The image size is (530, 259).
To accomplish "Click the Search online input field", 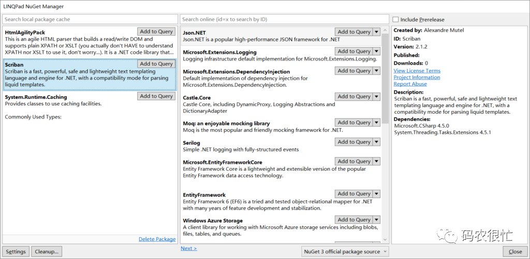I will coord(284,19).
